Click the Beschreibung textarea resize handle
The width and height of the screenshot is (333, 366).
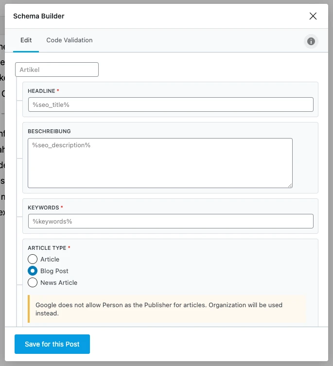(x=290, y=185)
